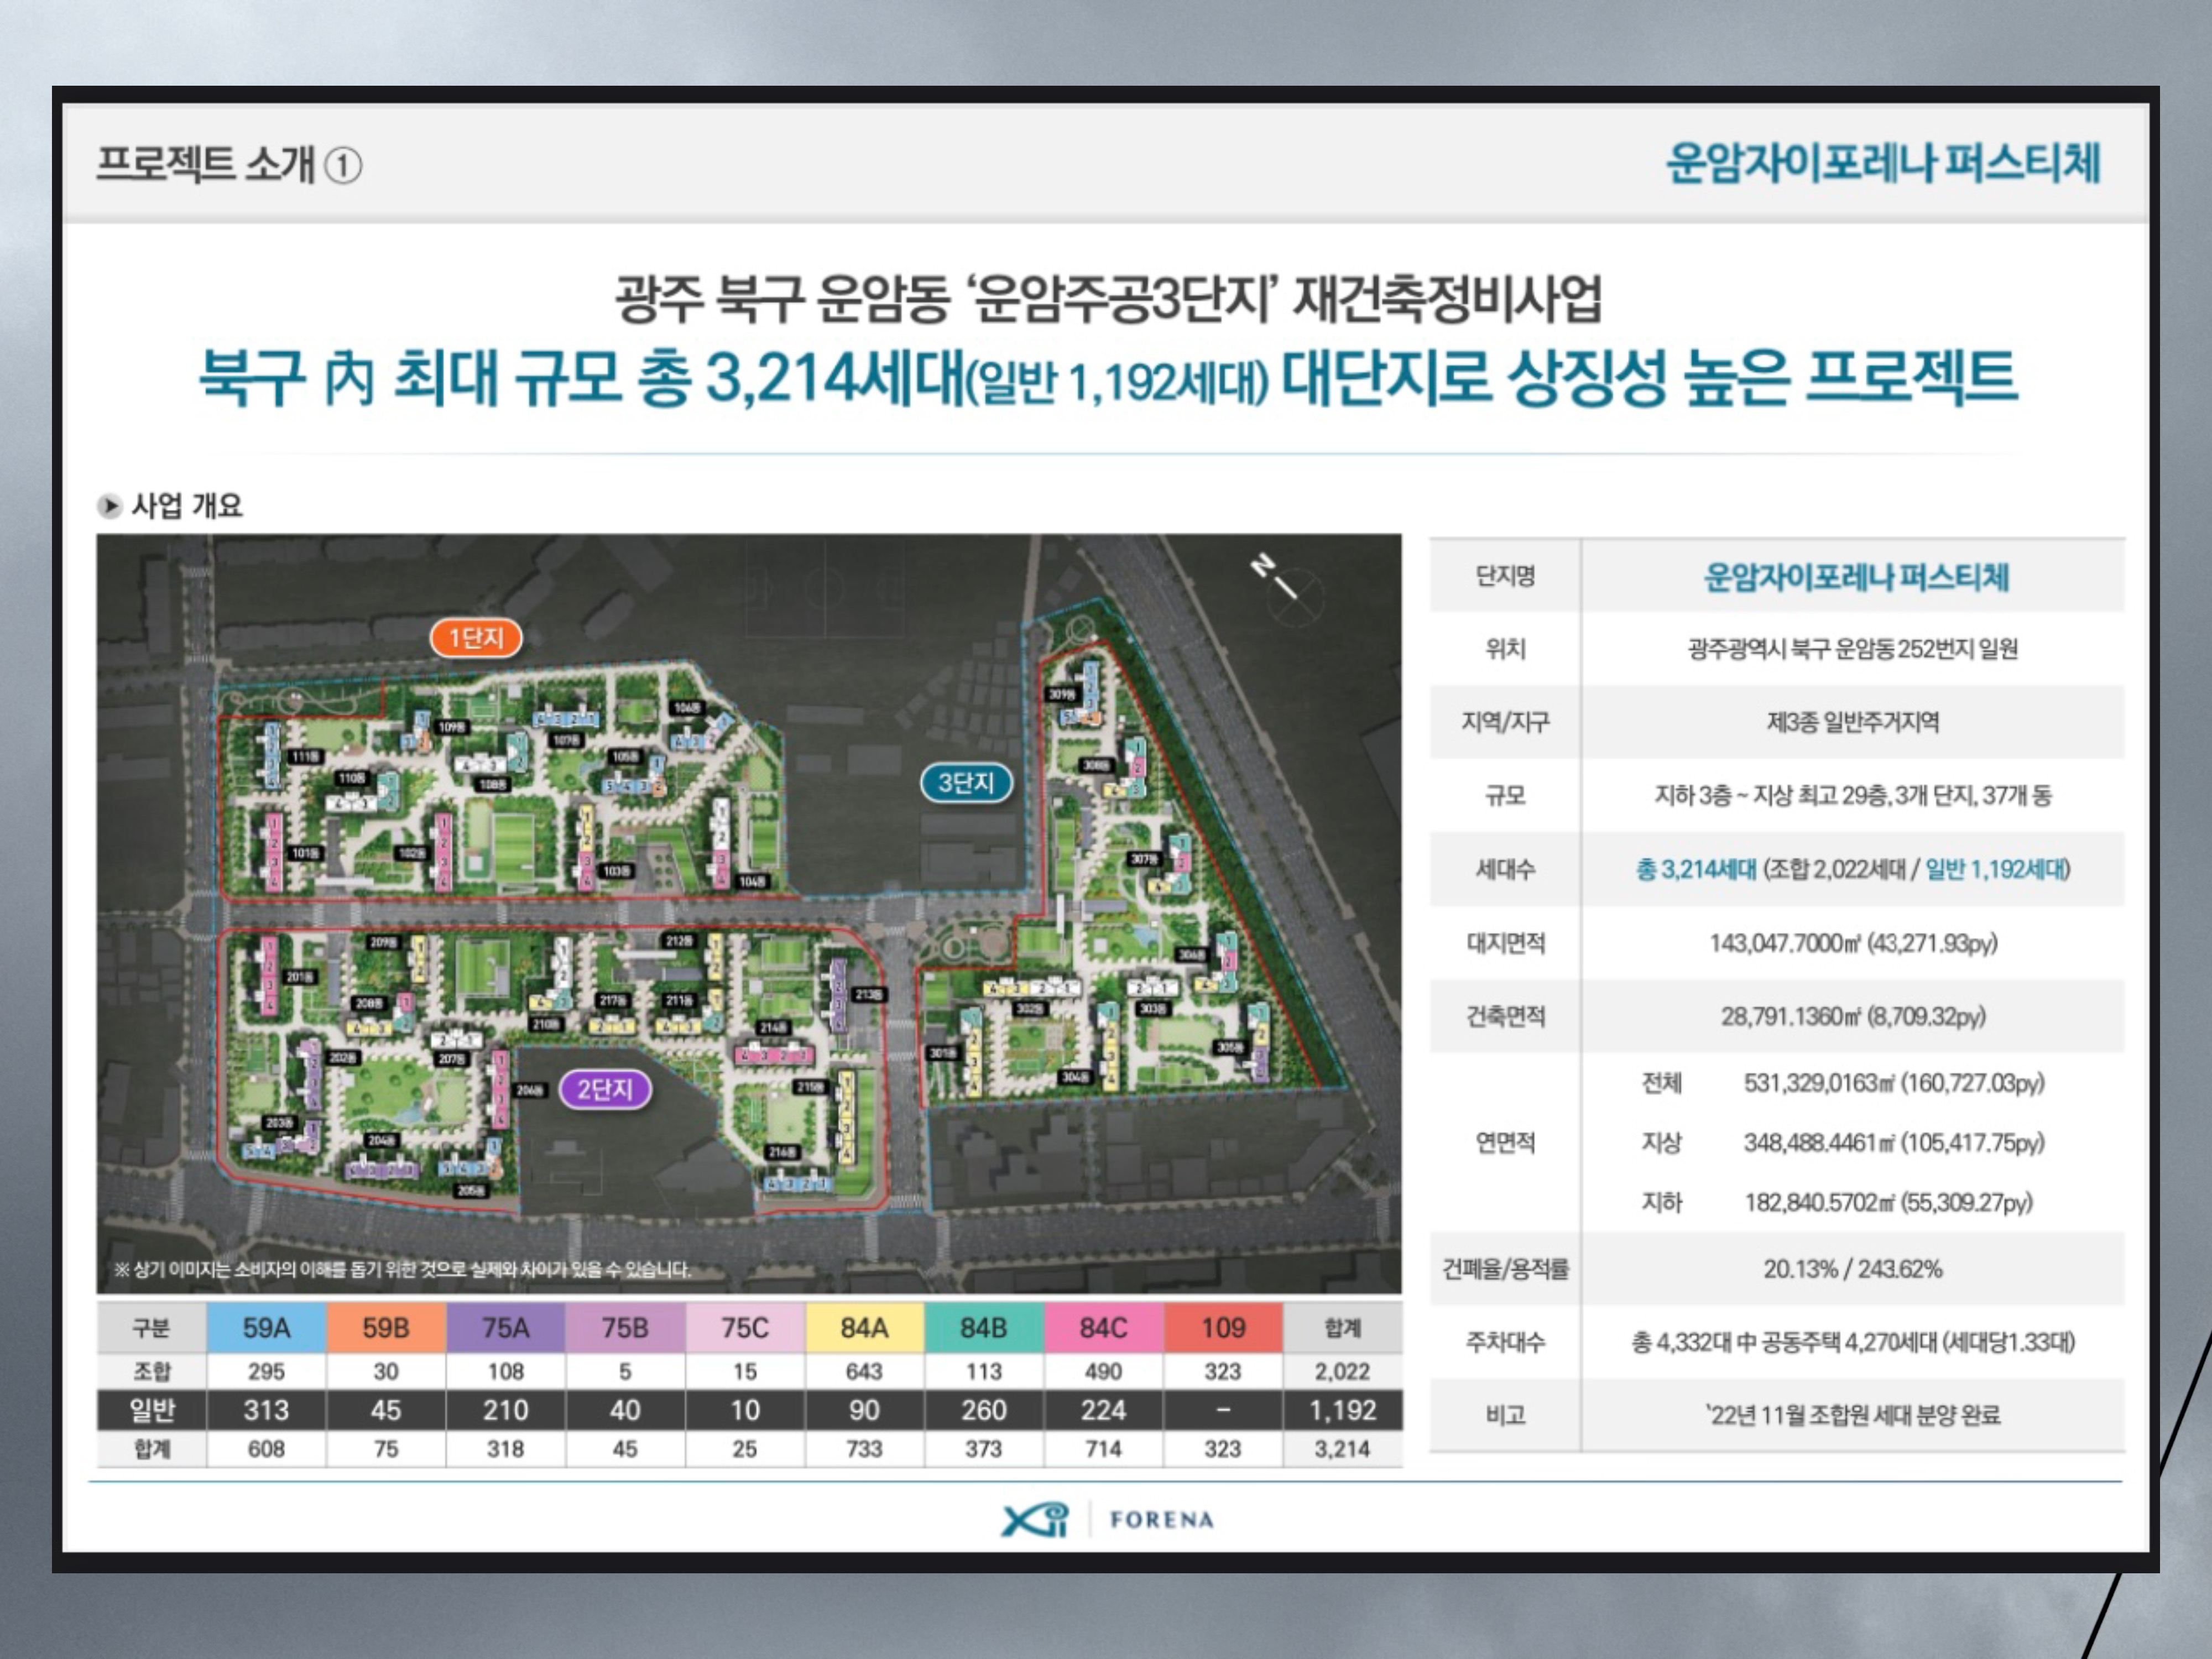Click the note 22년 11월 조합원 세대 분양 완료
The width and height of the screenshot is (2212, 1659).
click(1853, 1415)
